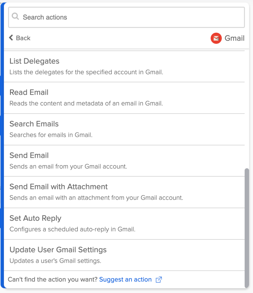Open the Suggest an action link
This screenshot has height=293, width=253.
click(x=125, y=279)
